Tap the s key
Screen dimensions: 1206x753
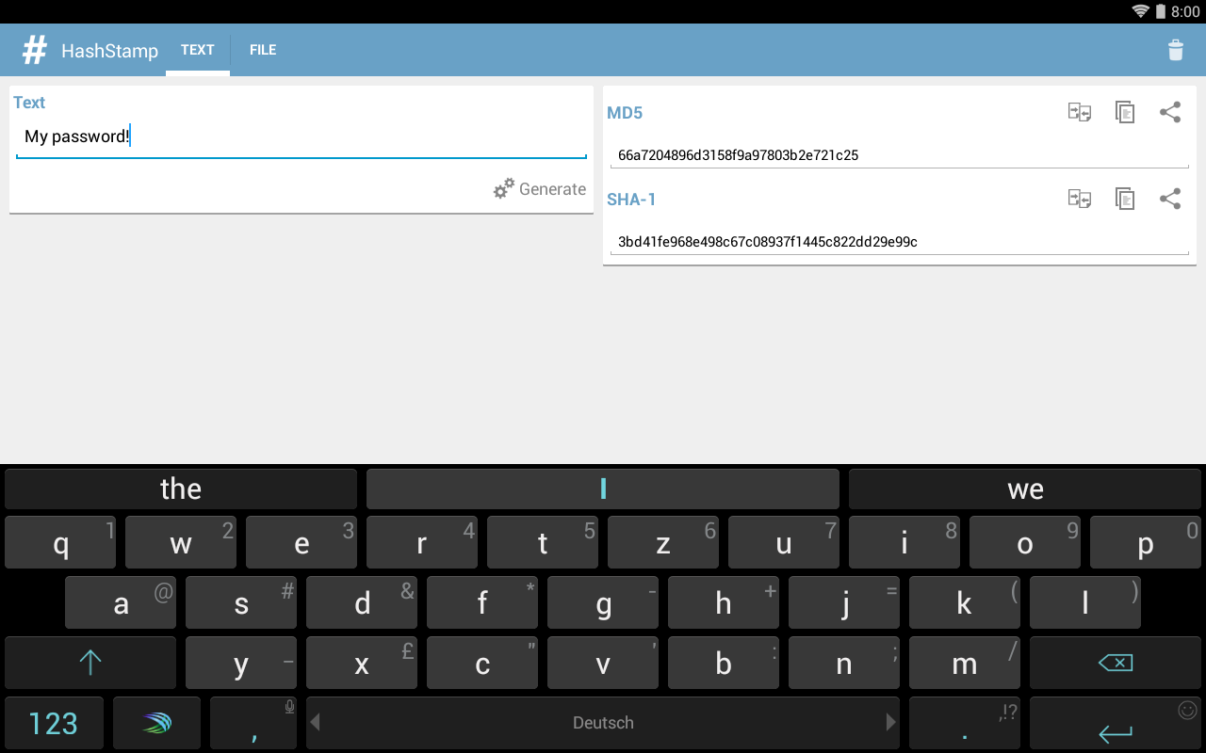[x=241, y=602]
